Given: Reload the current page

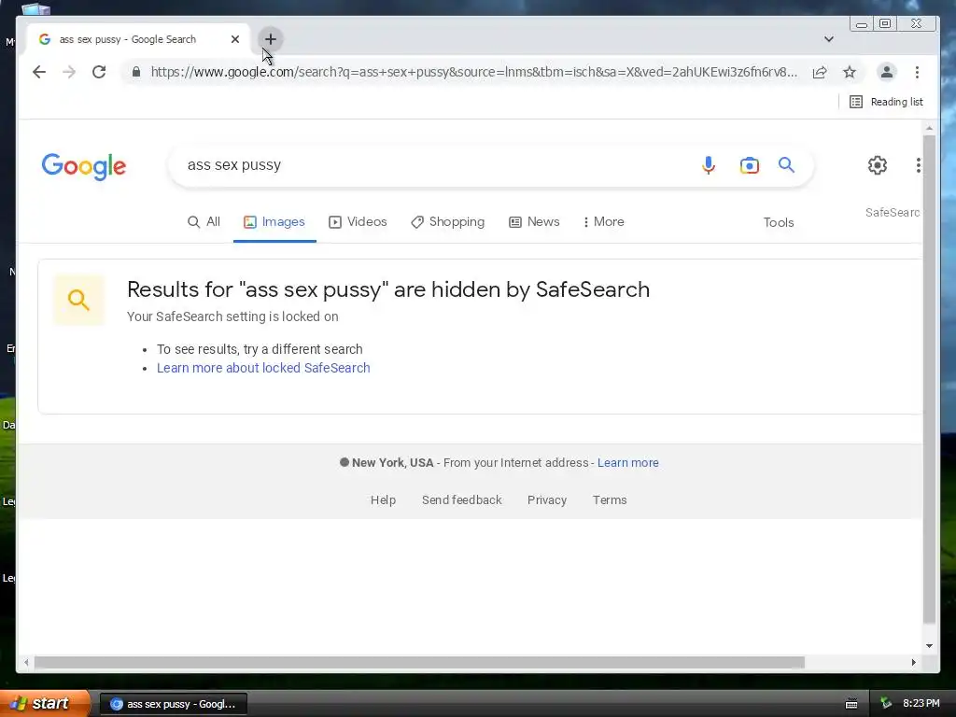Looking at the screenshot, I should (x=99, y=72).
